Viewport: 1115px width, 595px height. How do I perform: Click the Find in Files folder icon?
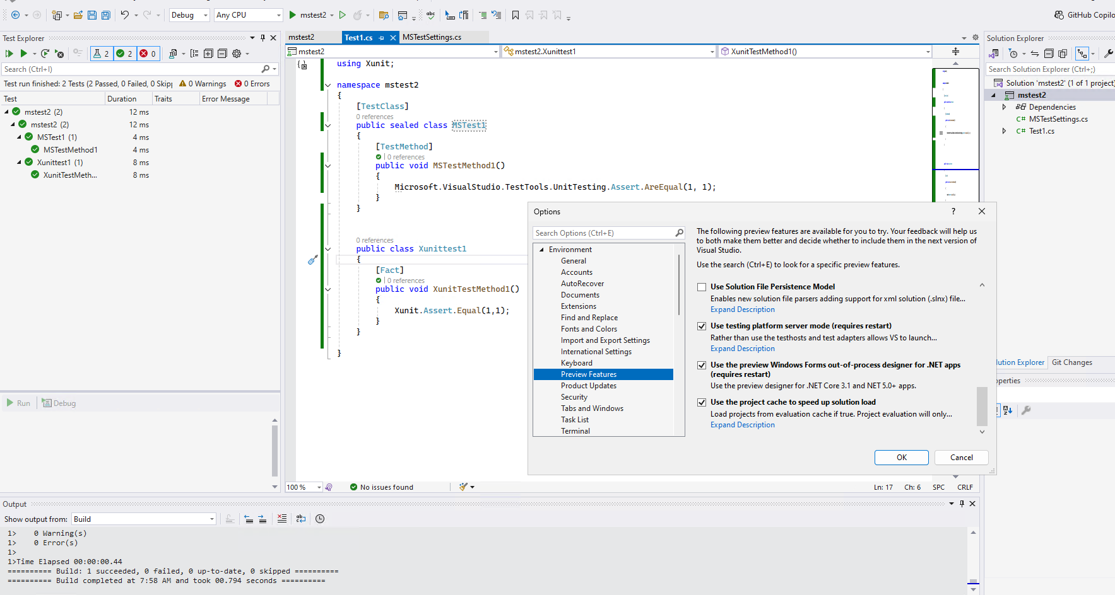[x=384, y=15]
